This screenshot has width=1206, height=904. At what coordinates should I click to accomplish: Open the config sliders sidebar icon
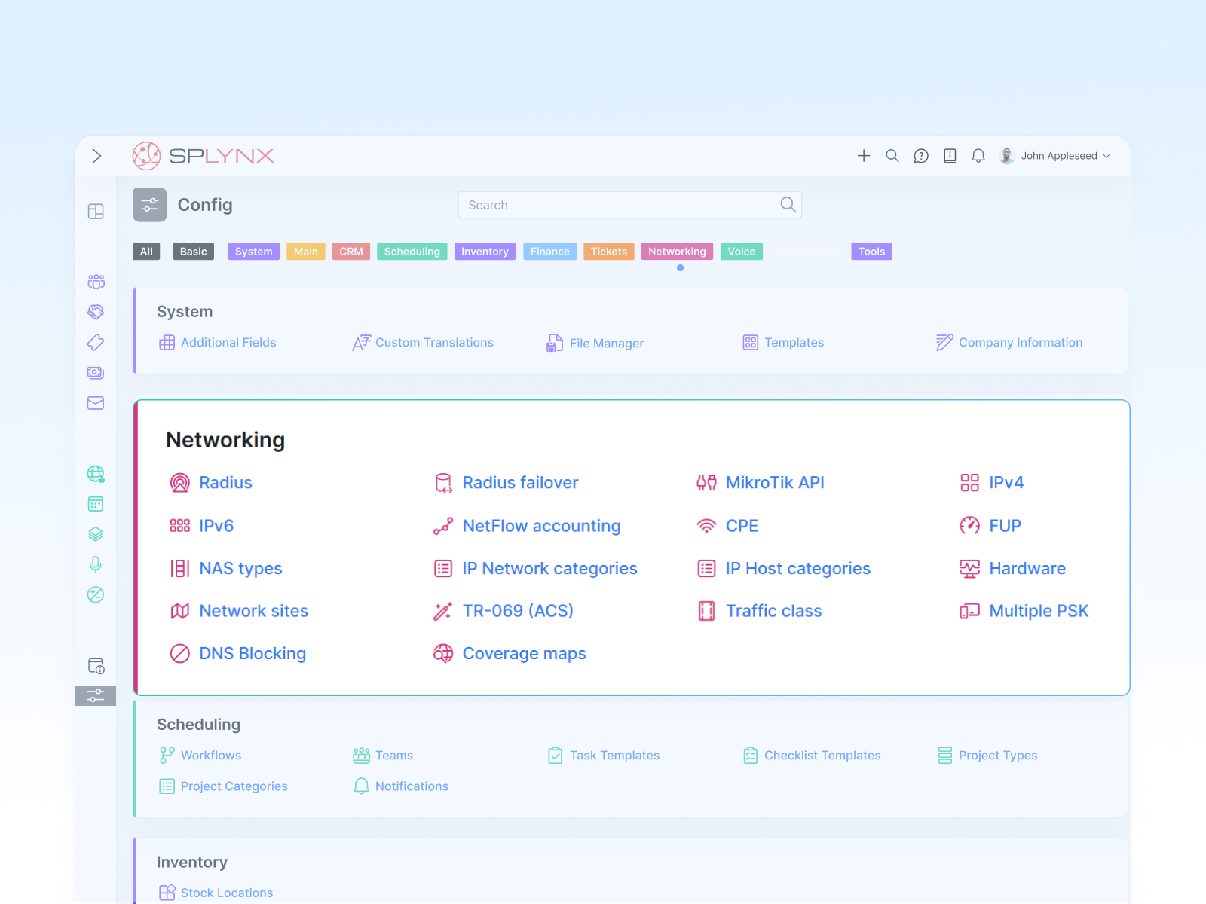(96, 695)
